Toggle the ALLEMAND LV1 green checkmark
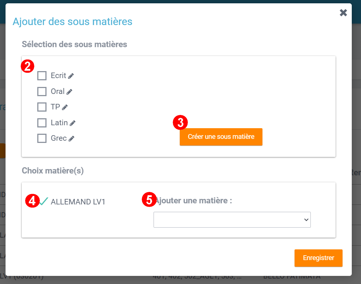361x284 pixels. click(x=44, y=201)
